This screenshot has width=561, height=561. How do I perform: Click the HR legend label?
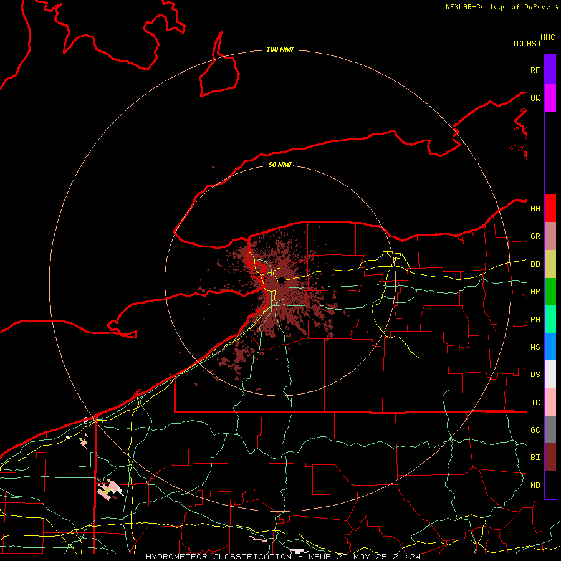point(535,292)
